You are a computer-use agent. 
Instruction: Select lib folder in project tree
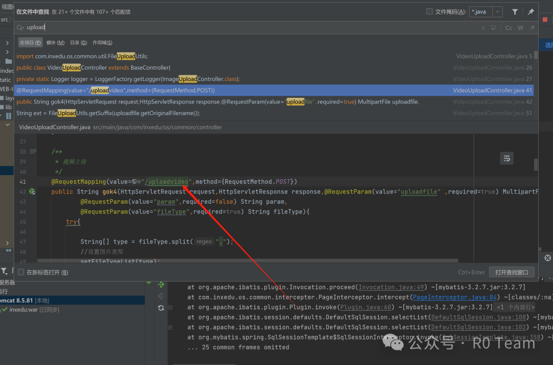[x=6, y=107]
